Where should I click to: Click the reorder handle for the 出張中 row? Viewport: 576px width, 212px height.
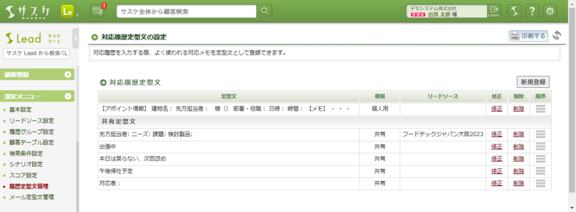coord(540,147)
